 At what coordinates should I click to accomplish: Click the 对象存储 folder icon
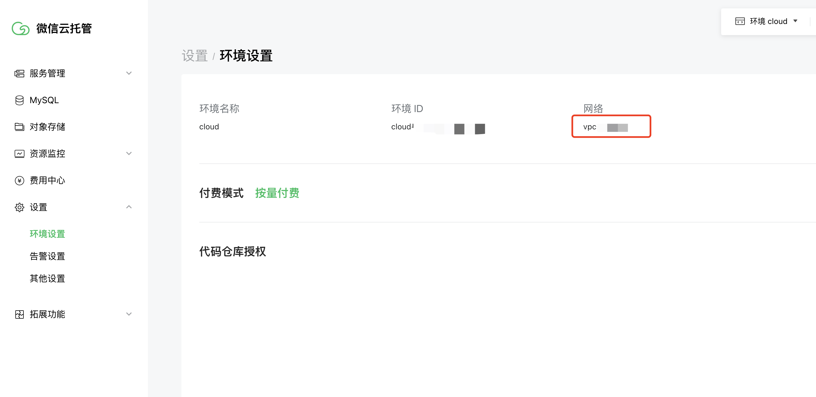[x=19, y=127]
